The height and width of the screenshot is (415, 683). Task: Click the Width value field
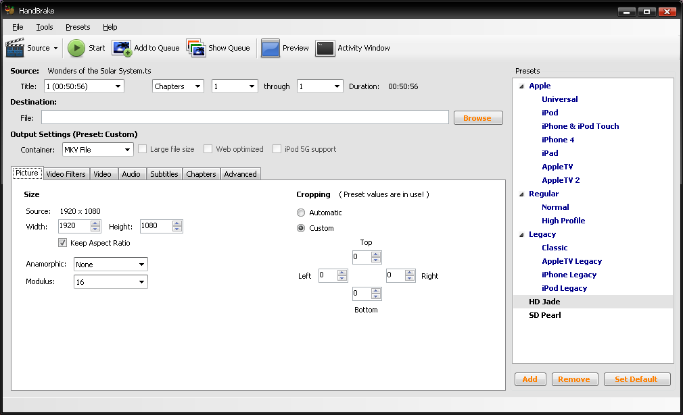pyautogui.click(x=74, y=226)
